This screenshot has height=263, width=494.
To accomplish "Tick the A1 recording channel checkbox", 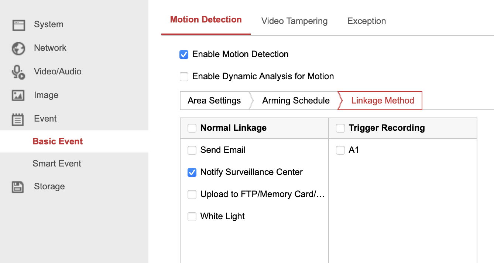I will pos(340,150).
